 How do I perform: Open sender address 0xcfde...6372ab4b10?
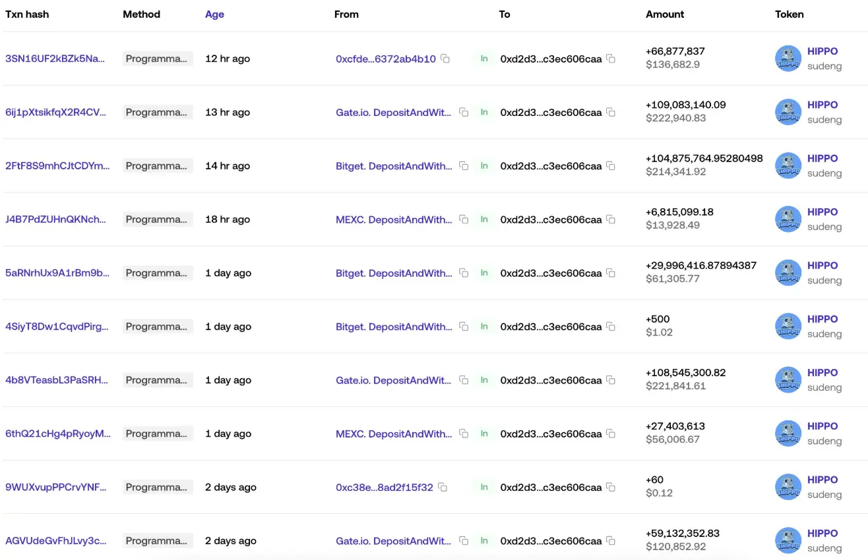[386, 59]
